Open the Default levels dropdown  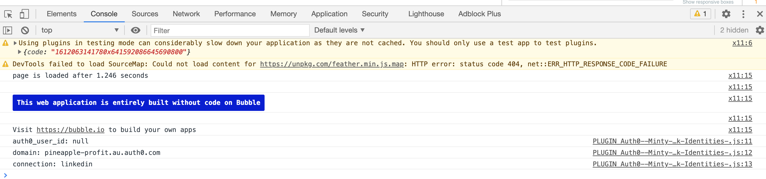339,30
